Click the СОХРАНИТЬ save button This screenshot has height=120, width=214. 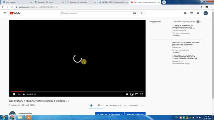(x=131, y=105)
